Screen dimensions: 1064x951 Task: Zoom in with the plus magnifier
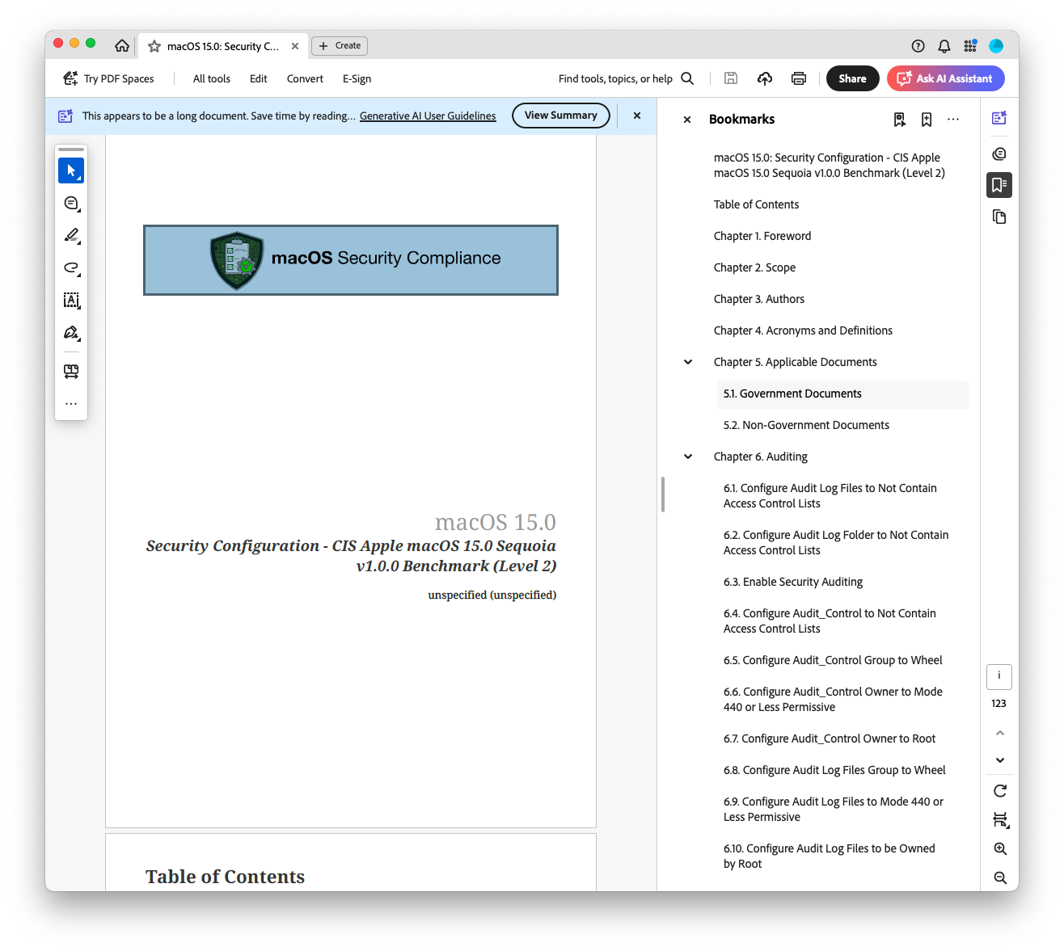click(x=1000, y=848)
